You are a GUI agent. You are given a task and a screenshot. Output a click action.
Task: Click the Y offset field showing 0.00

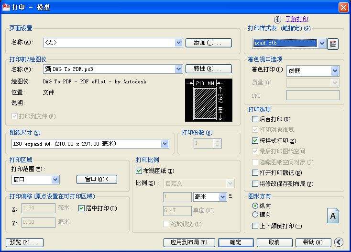coord(38,222)
